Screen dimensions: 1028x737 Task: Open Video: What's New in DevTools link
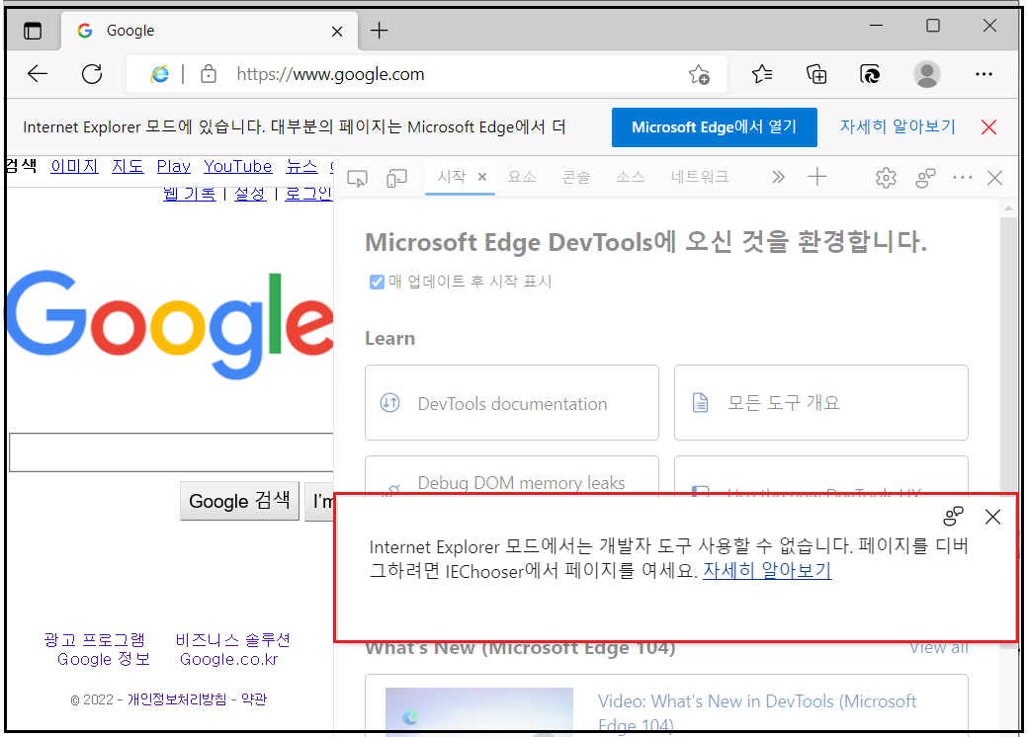click(756, 713)
